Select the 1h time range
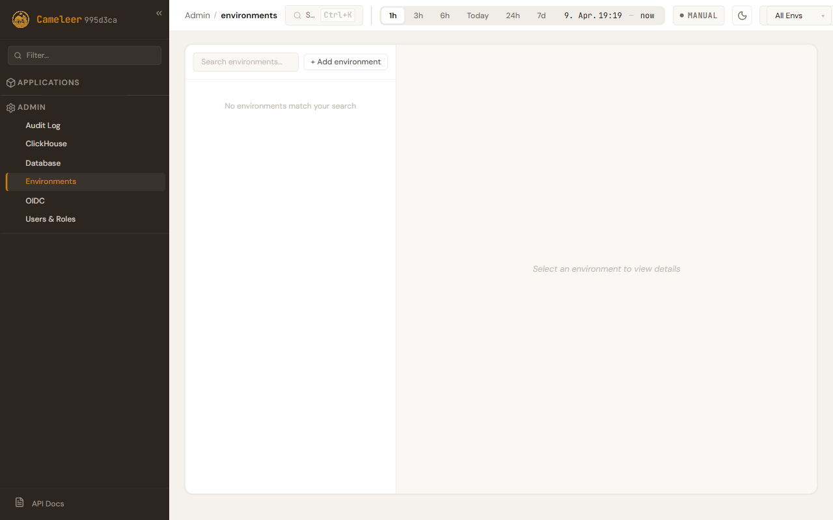 (392, 16)
